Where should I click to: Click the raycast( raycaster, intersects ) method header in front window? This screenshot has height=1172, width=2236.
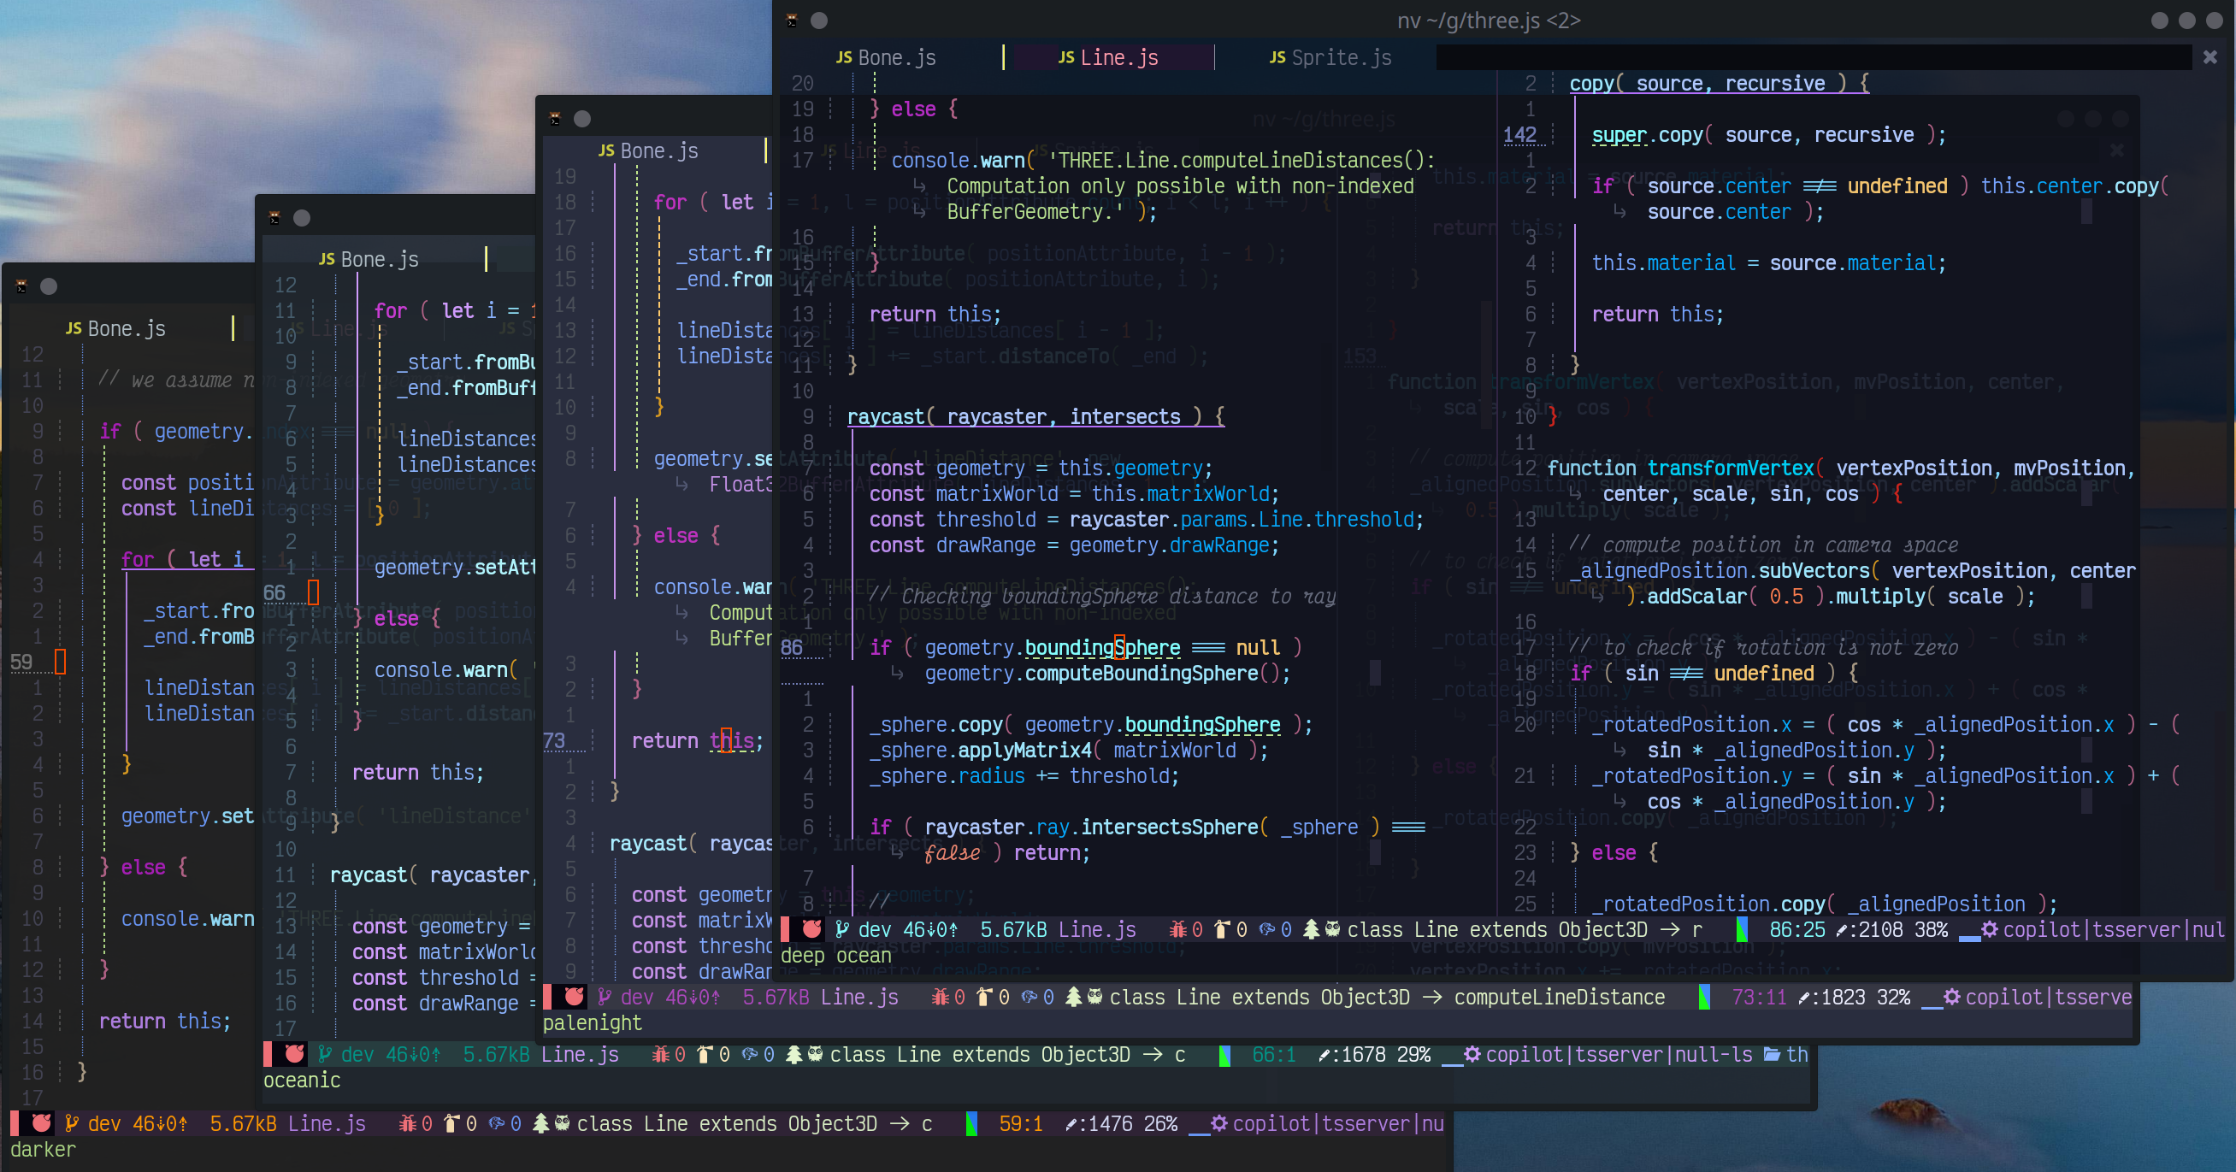(1035, 416)
